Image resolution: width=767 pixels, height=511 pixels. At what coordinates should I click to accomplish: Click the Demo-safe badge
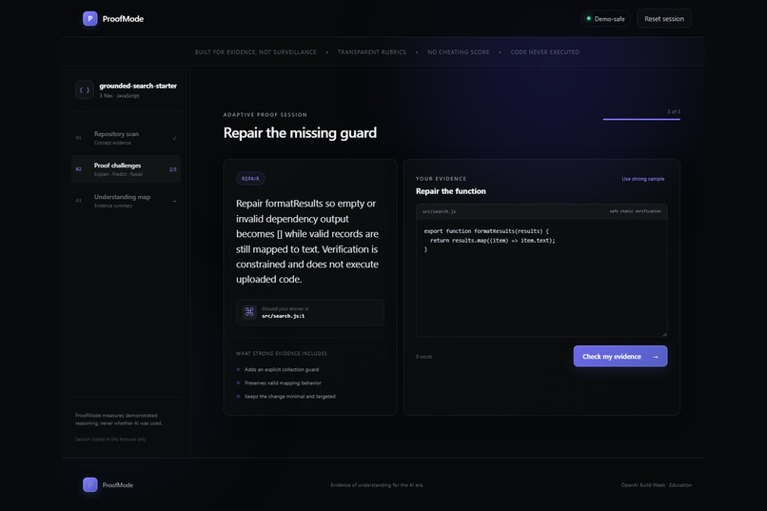point(605,19)
